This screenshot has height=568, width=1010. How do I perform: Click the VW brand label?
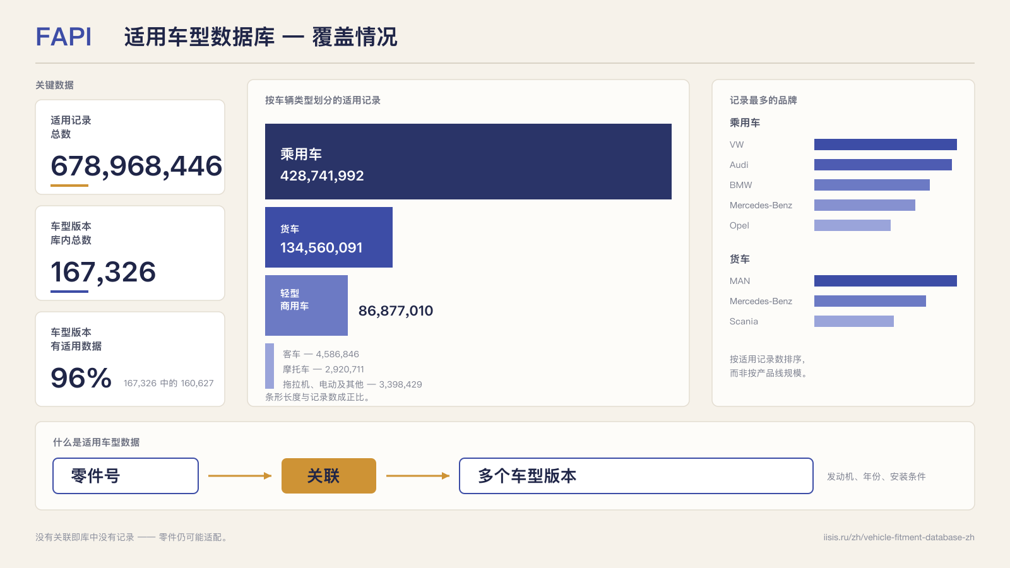[x=737, y=145]
